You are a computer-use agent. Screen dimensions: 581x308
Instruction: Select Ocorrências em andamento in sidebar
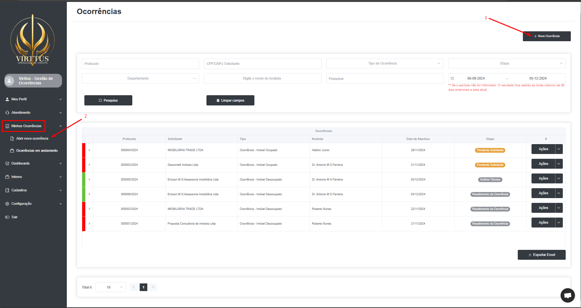point(37,151)
